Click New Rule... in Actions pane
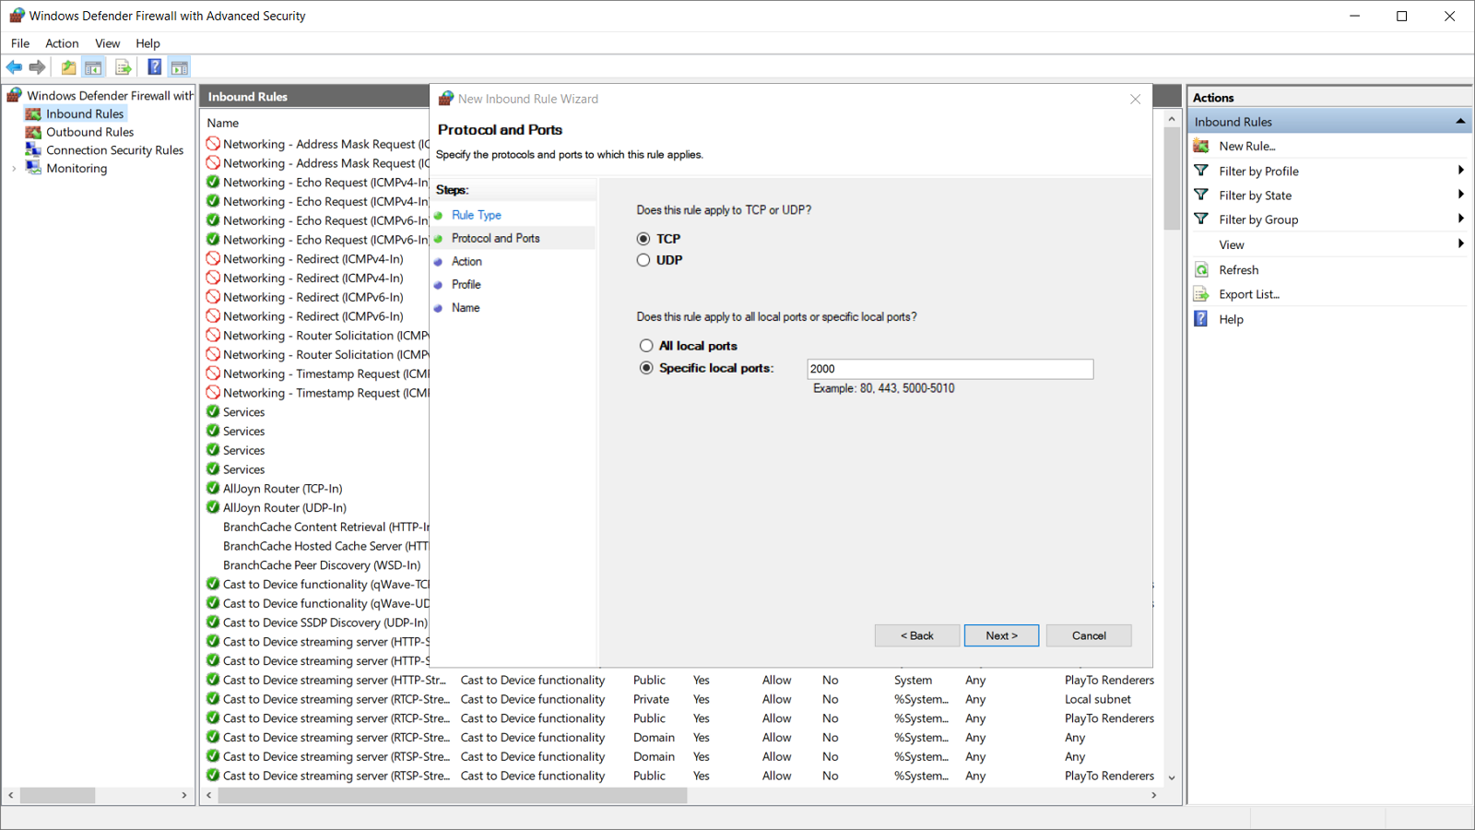Screen dimensions: 1475x830 (x=1247, y=146)
